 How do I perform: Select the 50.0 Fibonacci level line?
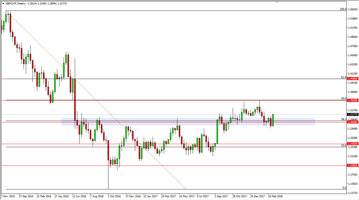344,98
